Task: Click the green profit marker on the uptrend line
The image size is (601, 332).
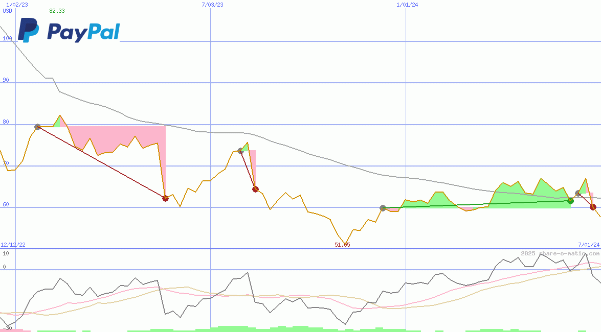Action: 571,201
